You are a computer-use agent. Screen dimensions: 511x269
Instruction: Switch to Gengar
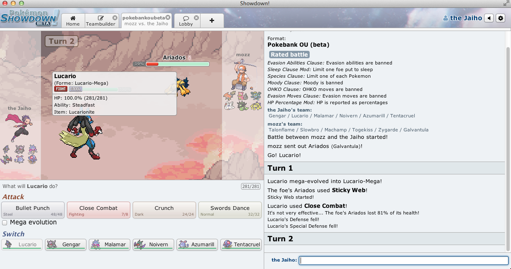(x=66, y=245)
